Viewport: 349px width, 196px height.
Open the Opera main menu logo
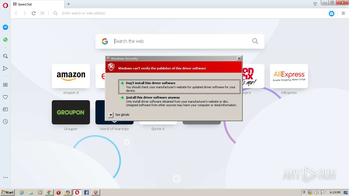[x=5, y=5]
